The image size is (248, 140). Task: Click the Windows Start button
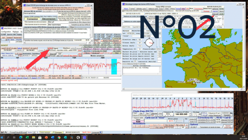coord(2,137)
